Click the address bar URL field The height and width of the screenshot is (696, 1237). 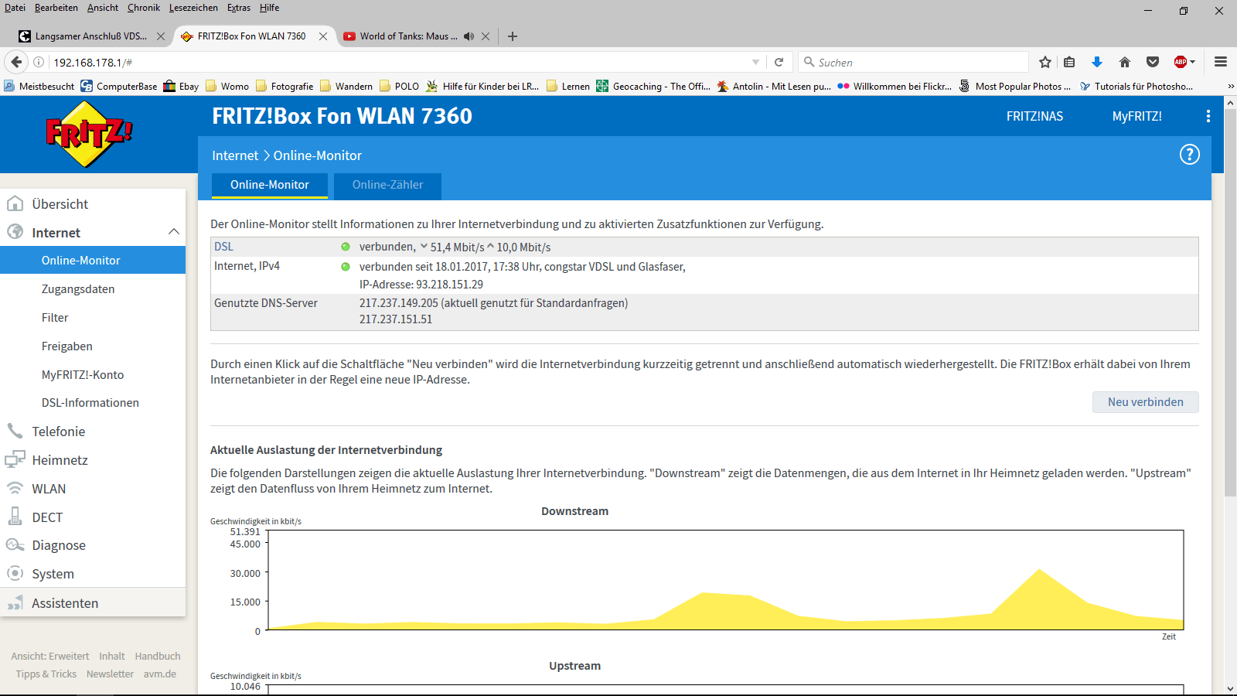click(398, 62)
